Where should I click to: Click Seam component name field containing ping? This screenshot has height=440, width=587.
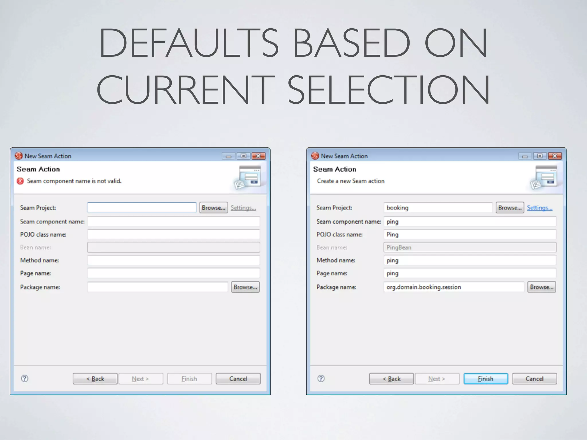469,222
